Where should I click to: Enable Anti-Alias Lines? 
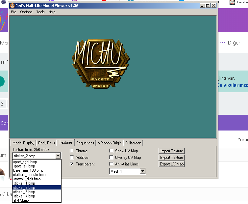(x=112, y=164)
